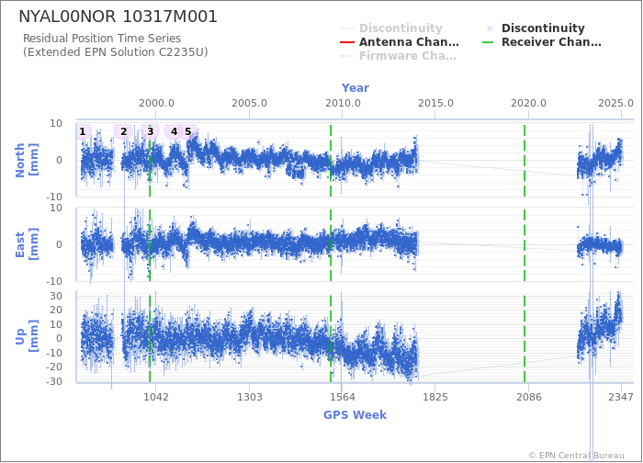Click the GPS week 2086 tick label

tap(528, 397)
